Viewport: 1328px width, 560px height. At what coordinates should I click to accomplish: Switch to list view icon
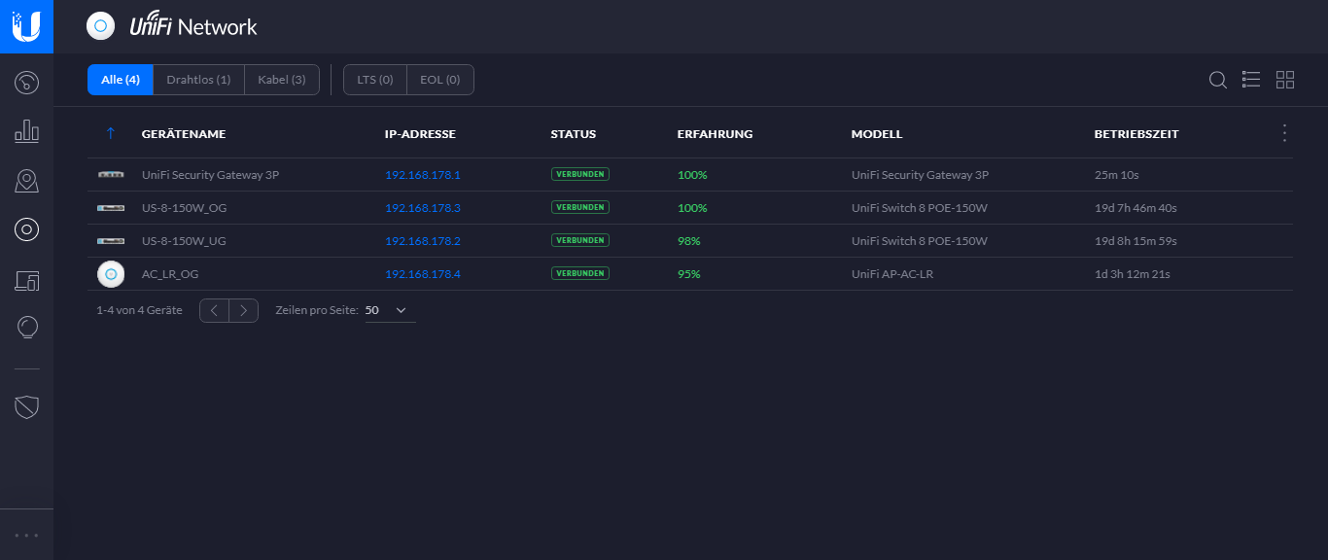[x=1251, y=80]
